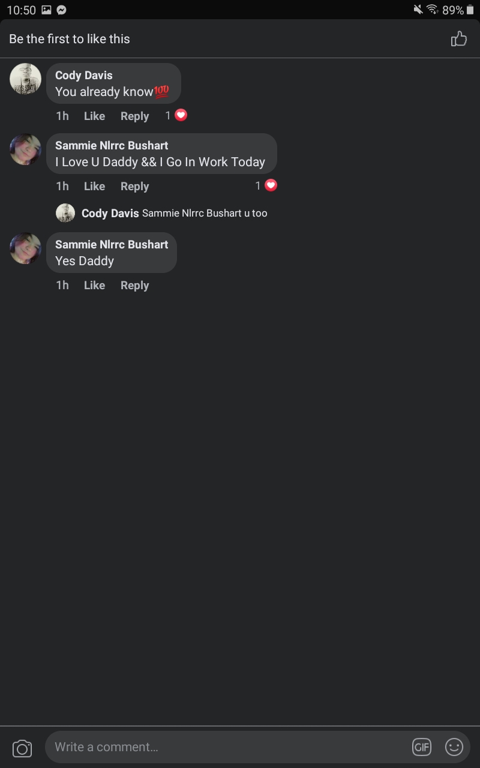This screenshot has width=480, height=768.
Task: Open Sammie Nlrrc Bushart's avatar on 'Yes Daddy'
Action: [26, 248]
